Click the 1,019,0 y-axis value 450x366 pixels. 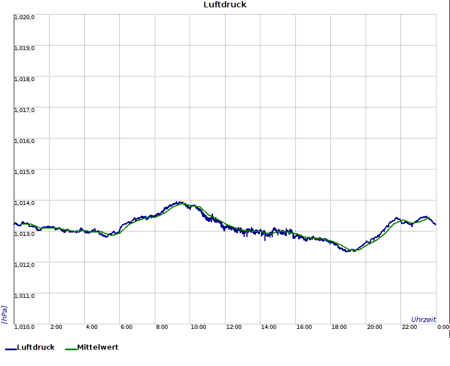pos(24,48)
